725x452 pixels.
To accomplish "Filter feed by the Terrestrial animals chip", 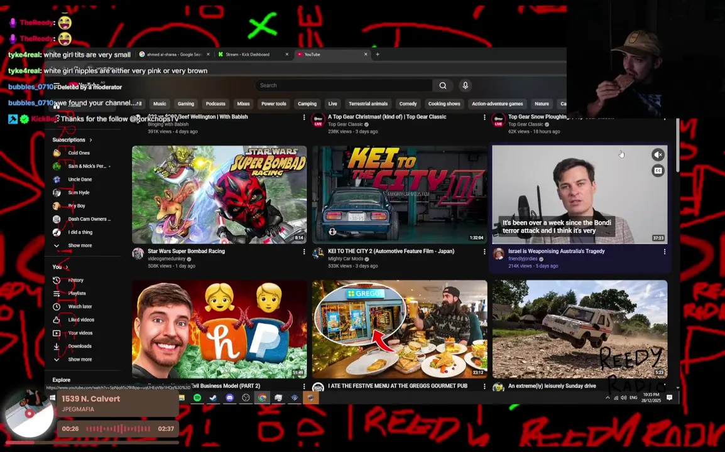I will point(368,104).
